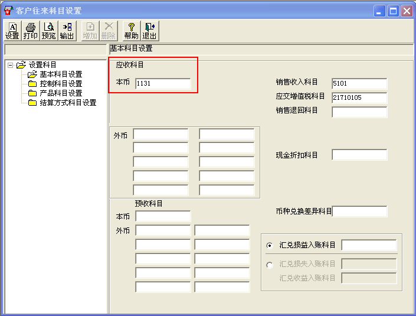Select the 汇兑损益入账科目 radio button
This screenshot has width=416, height=316.
270,245
